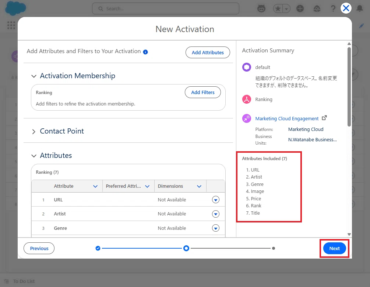The height and width of the screenshot is (287, 370).
Task: Click the Attributes Included (7) heading
Action: (x=264, y=159)
